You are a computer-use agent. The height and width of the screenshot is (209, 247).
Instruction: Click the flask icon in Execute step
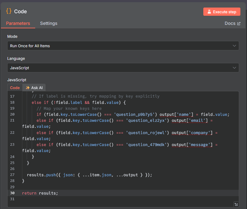click(209, 12)
